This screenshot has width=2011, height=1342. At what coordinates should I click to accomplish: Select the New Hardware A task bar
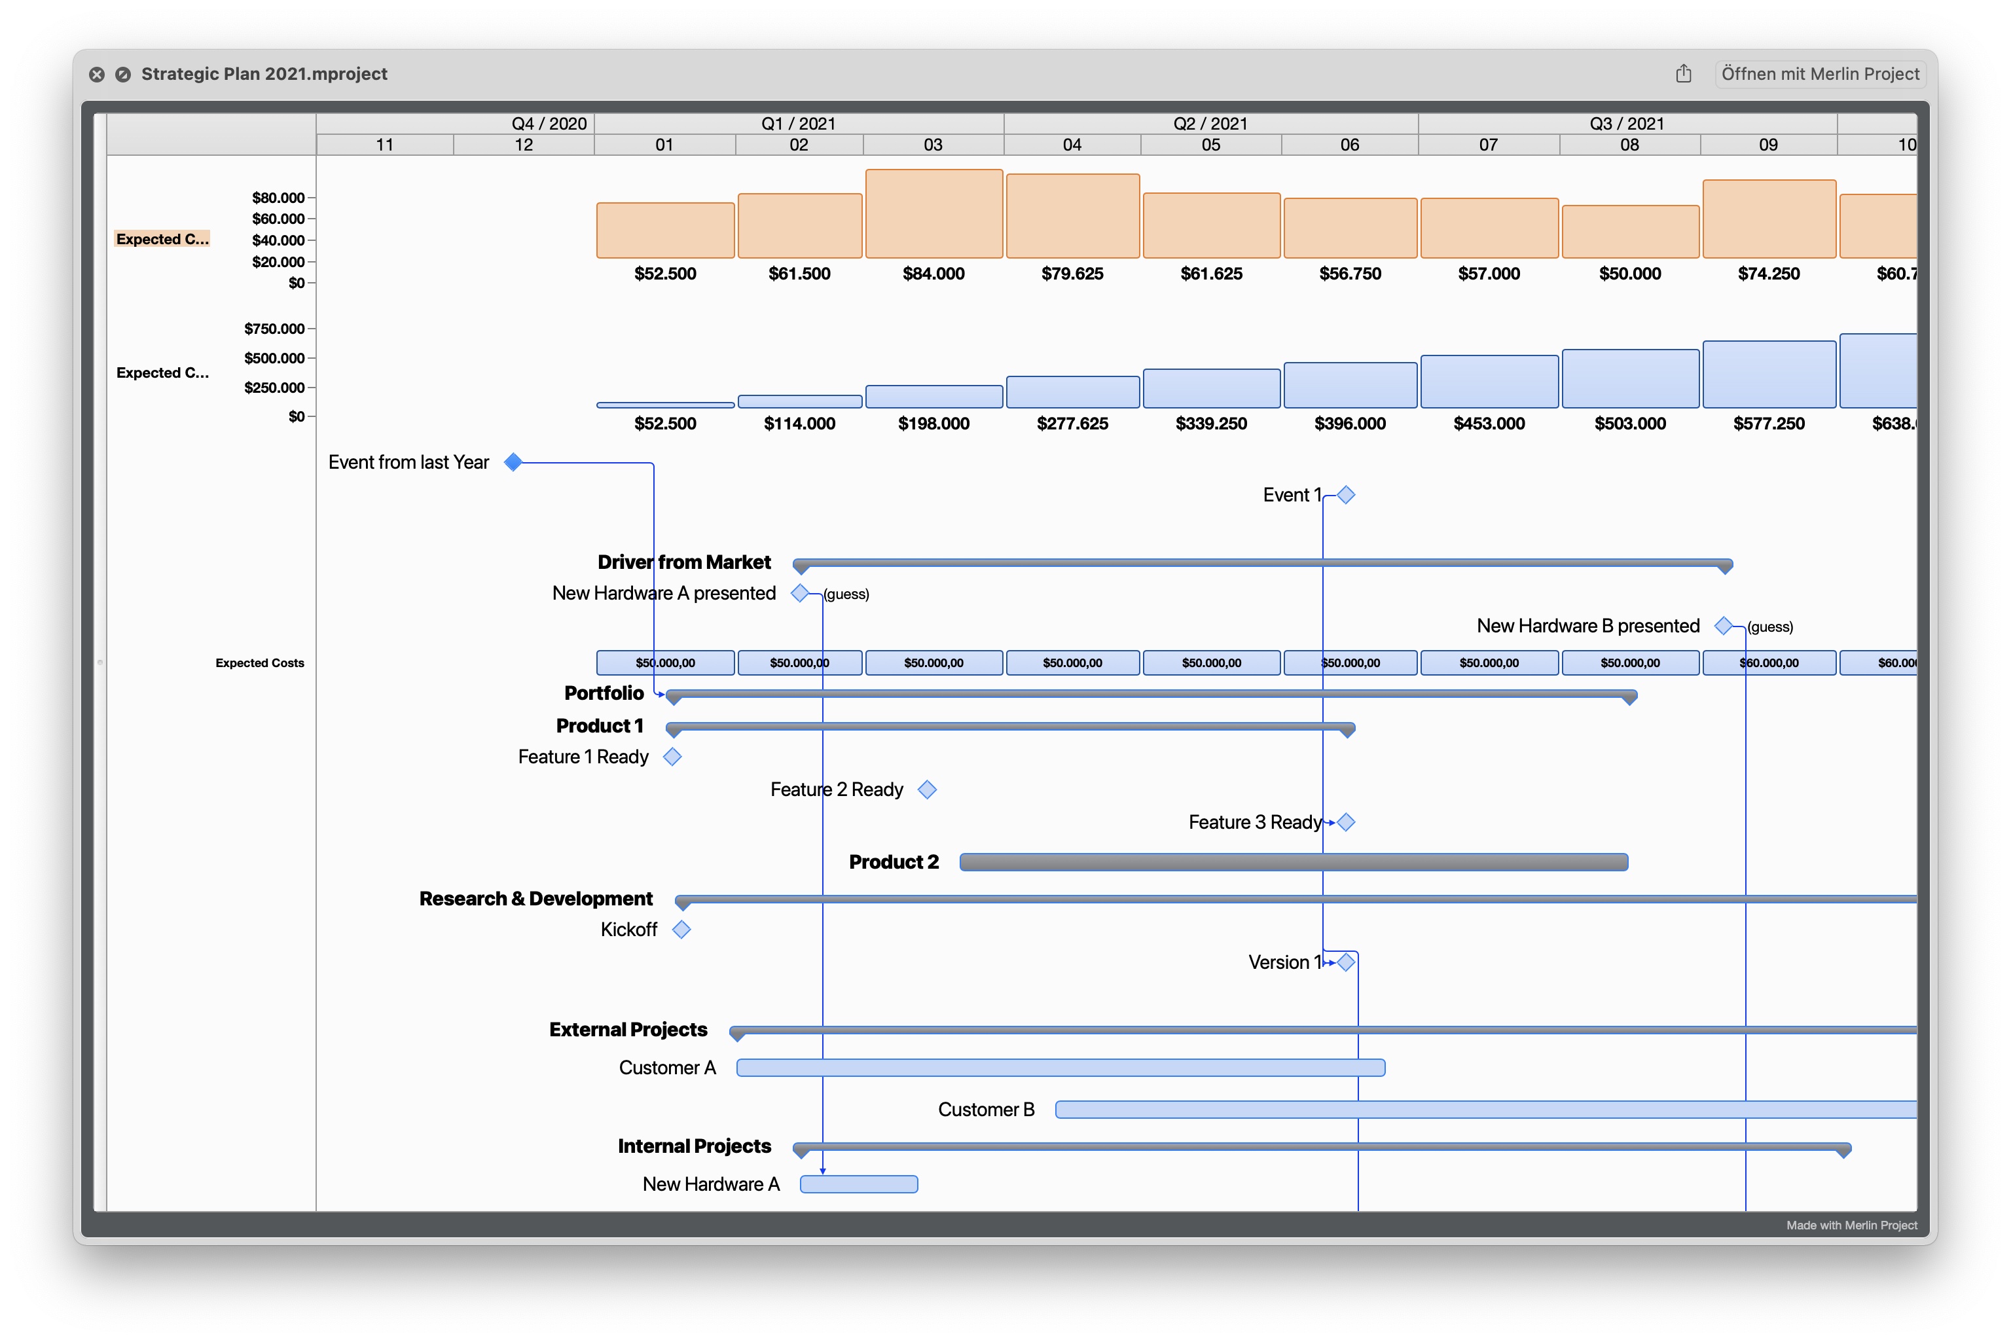(858, 1184)
